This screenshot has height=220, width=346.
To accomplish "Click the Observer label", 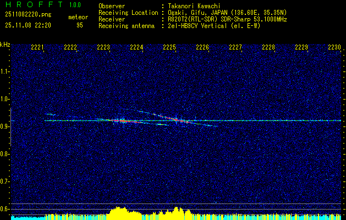I will (112, 6).
